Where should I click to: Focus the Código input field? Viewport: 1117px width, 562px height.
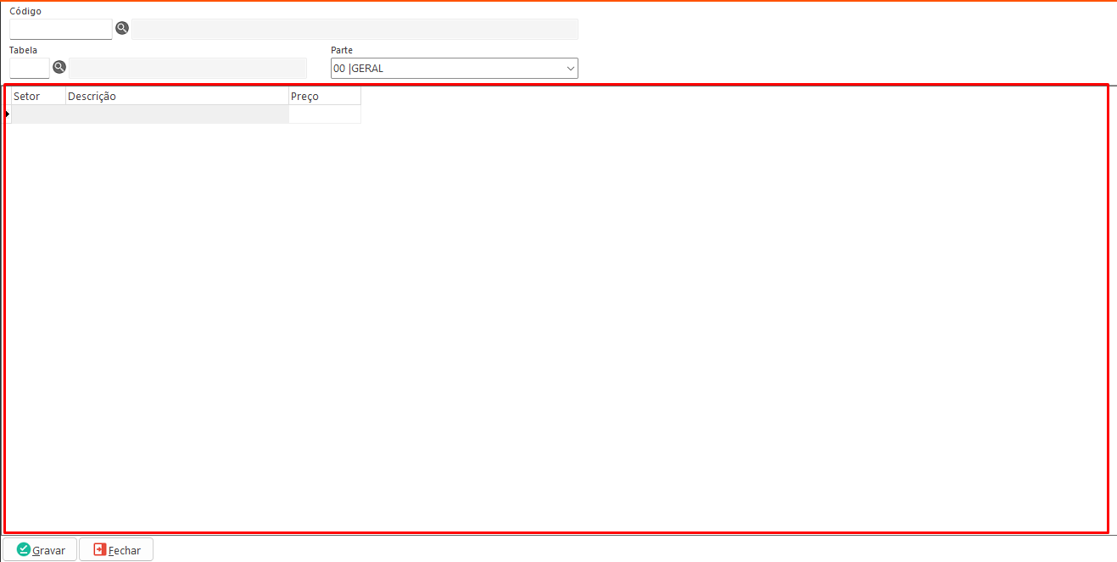(60, 30)
